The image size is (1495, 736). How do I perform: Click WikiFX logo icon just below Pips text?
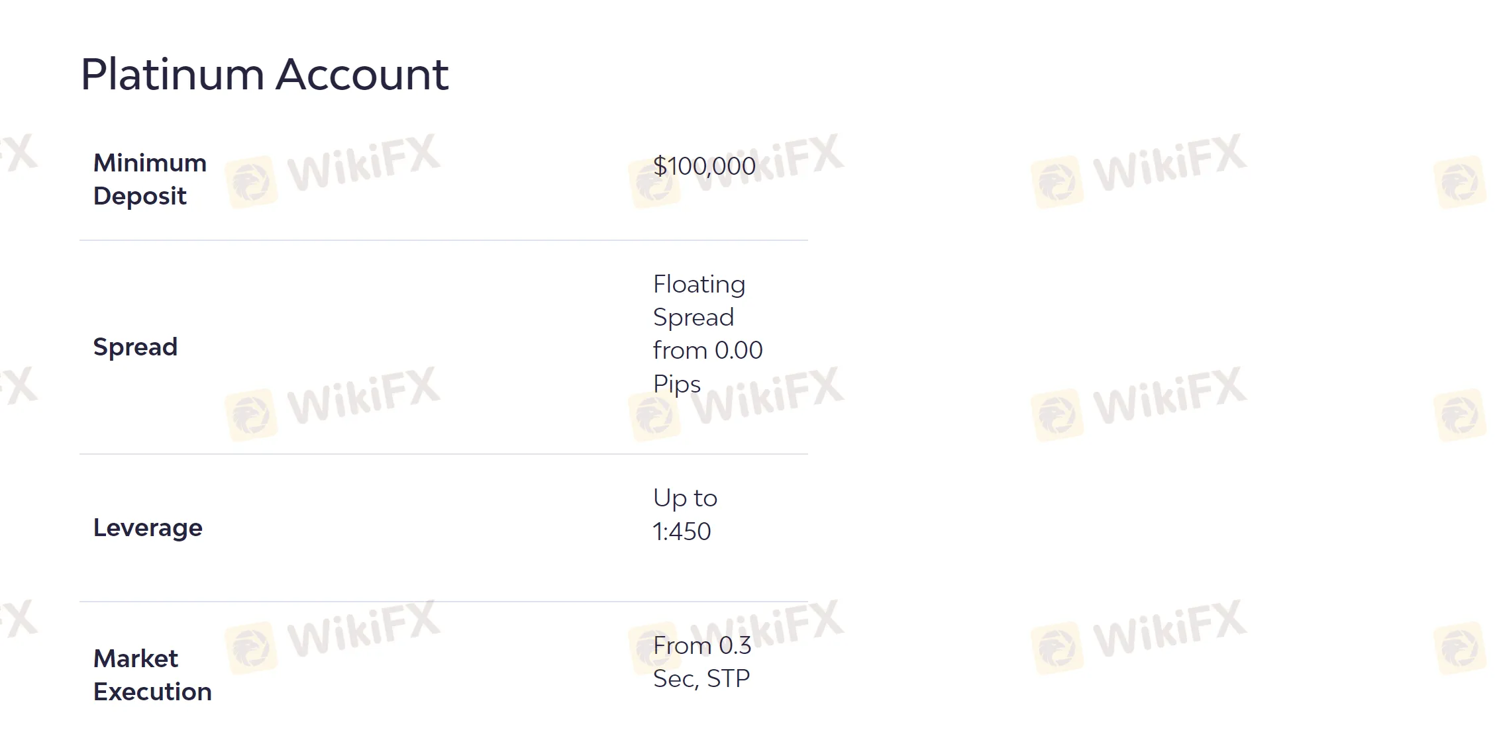point(654,416)
